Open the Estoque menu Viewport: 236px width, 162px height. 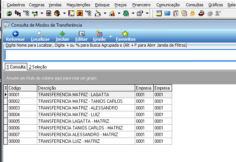tap(102, 5)
